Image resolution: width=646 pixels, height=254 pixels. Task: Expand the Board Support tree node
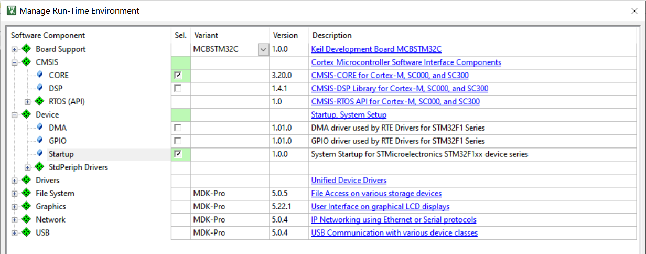coord(15,49)
